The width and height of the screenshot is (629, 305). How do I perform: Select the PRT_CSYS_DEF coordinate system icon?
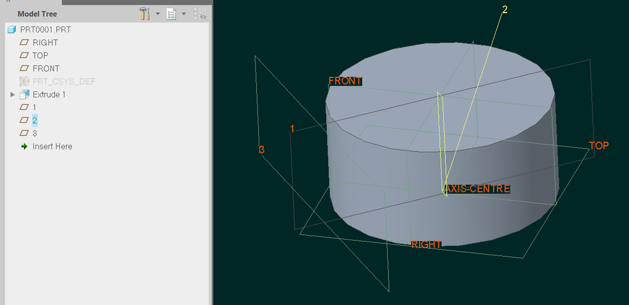tap(25, 81)
